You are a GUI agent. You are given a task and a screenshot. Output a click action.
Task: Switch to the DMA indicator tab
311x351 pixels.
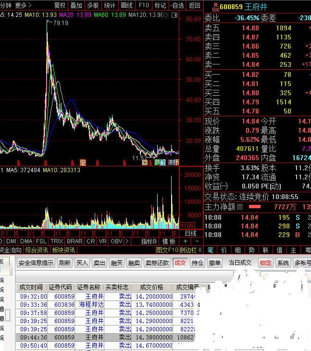[26, 241]
